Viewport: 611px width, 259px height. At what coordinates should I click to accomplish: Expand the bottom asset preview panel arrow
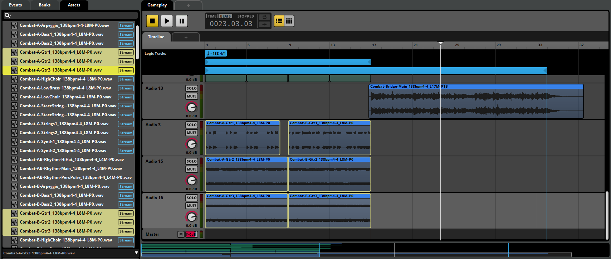(136, 253)
